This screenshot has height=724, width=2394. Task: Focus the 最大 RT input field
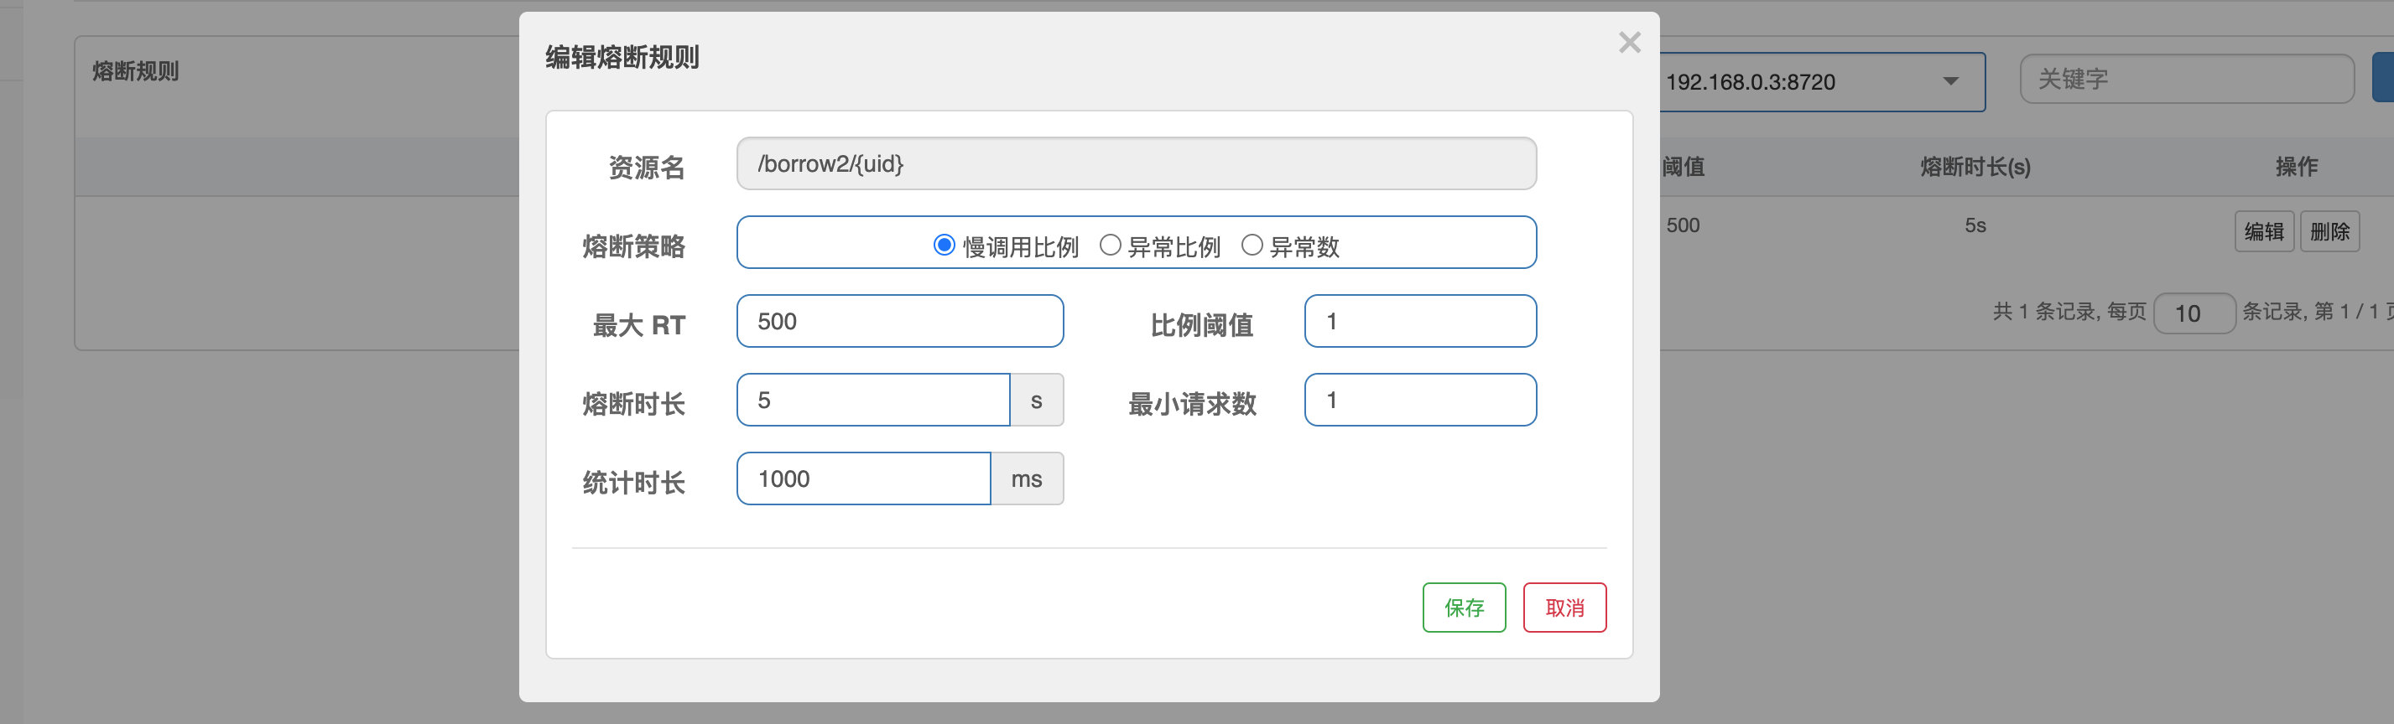[899, 321]
